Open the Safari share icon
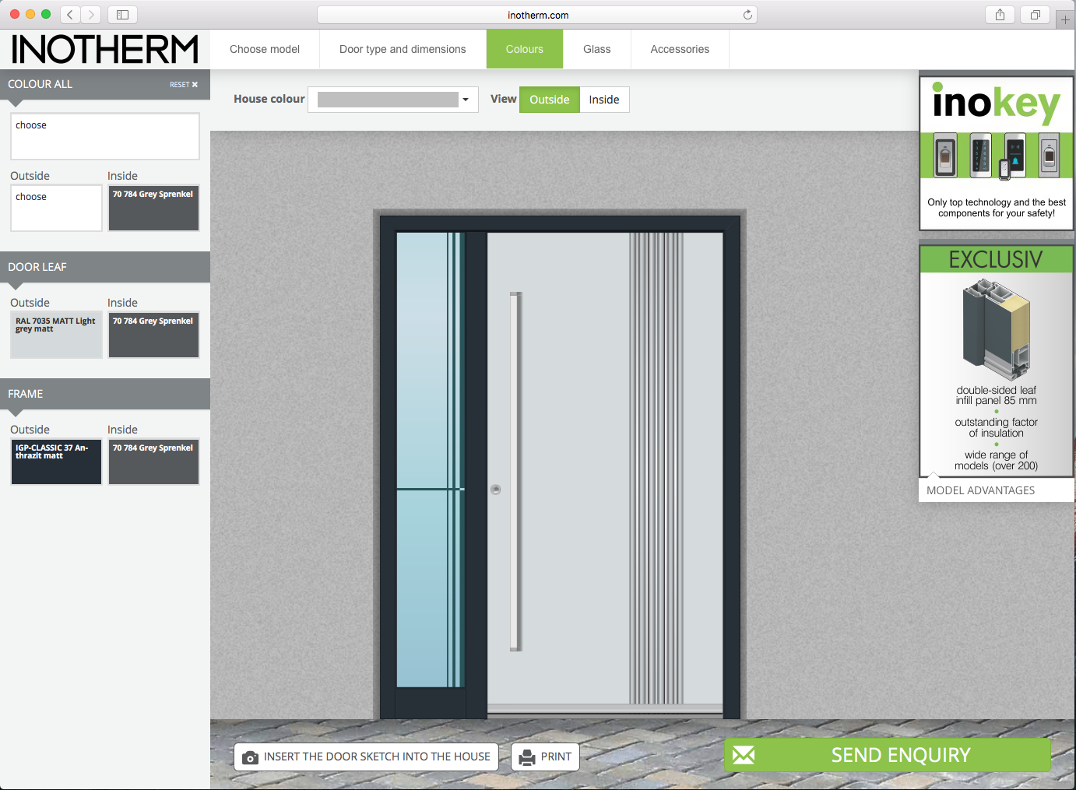 click(x=1000, y=14)
